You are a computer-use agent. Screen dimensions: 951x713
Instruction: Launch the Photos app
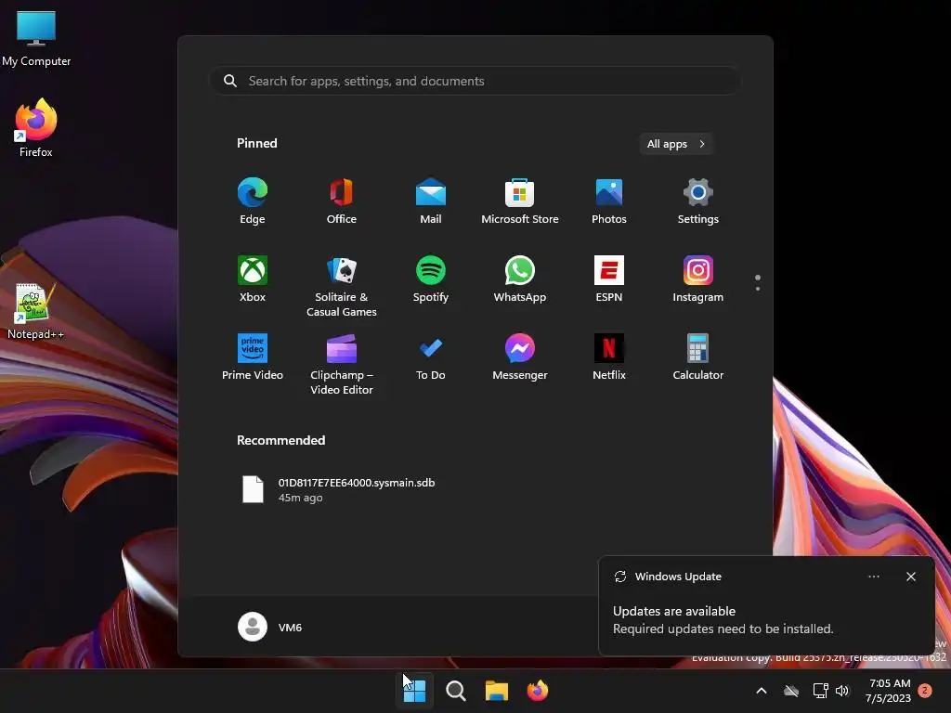point(609,201)
